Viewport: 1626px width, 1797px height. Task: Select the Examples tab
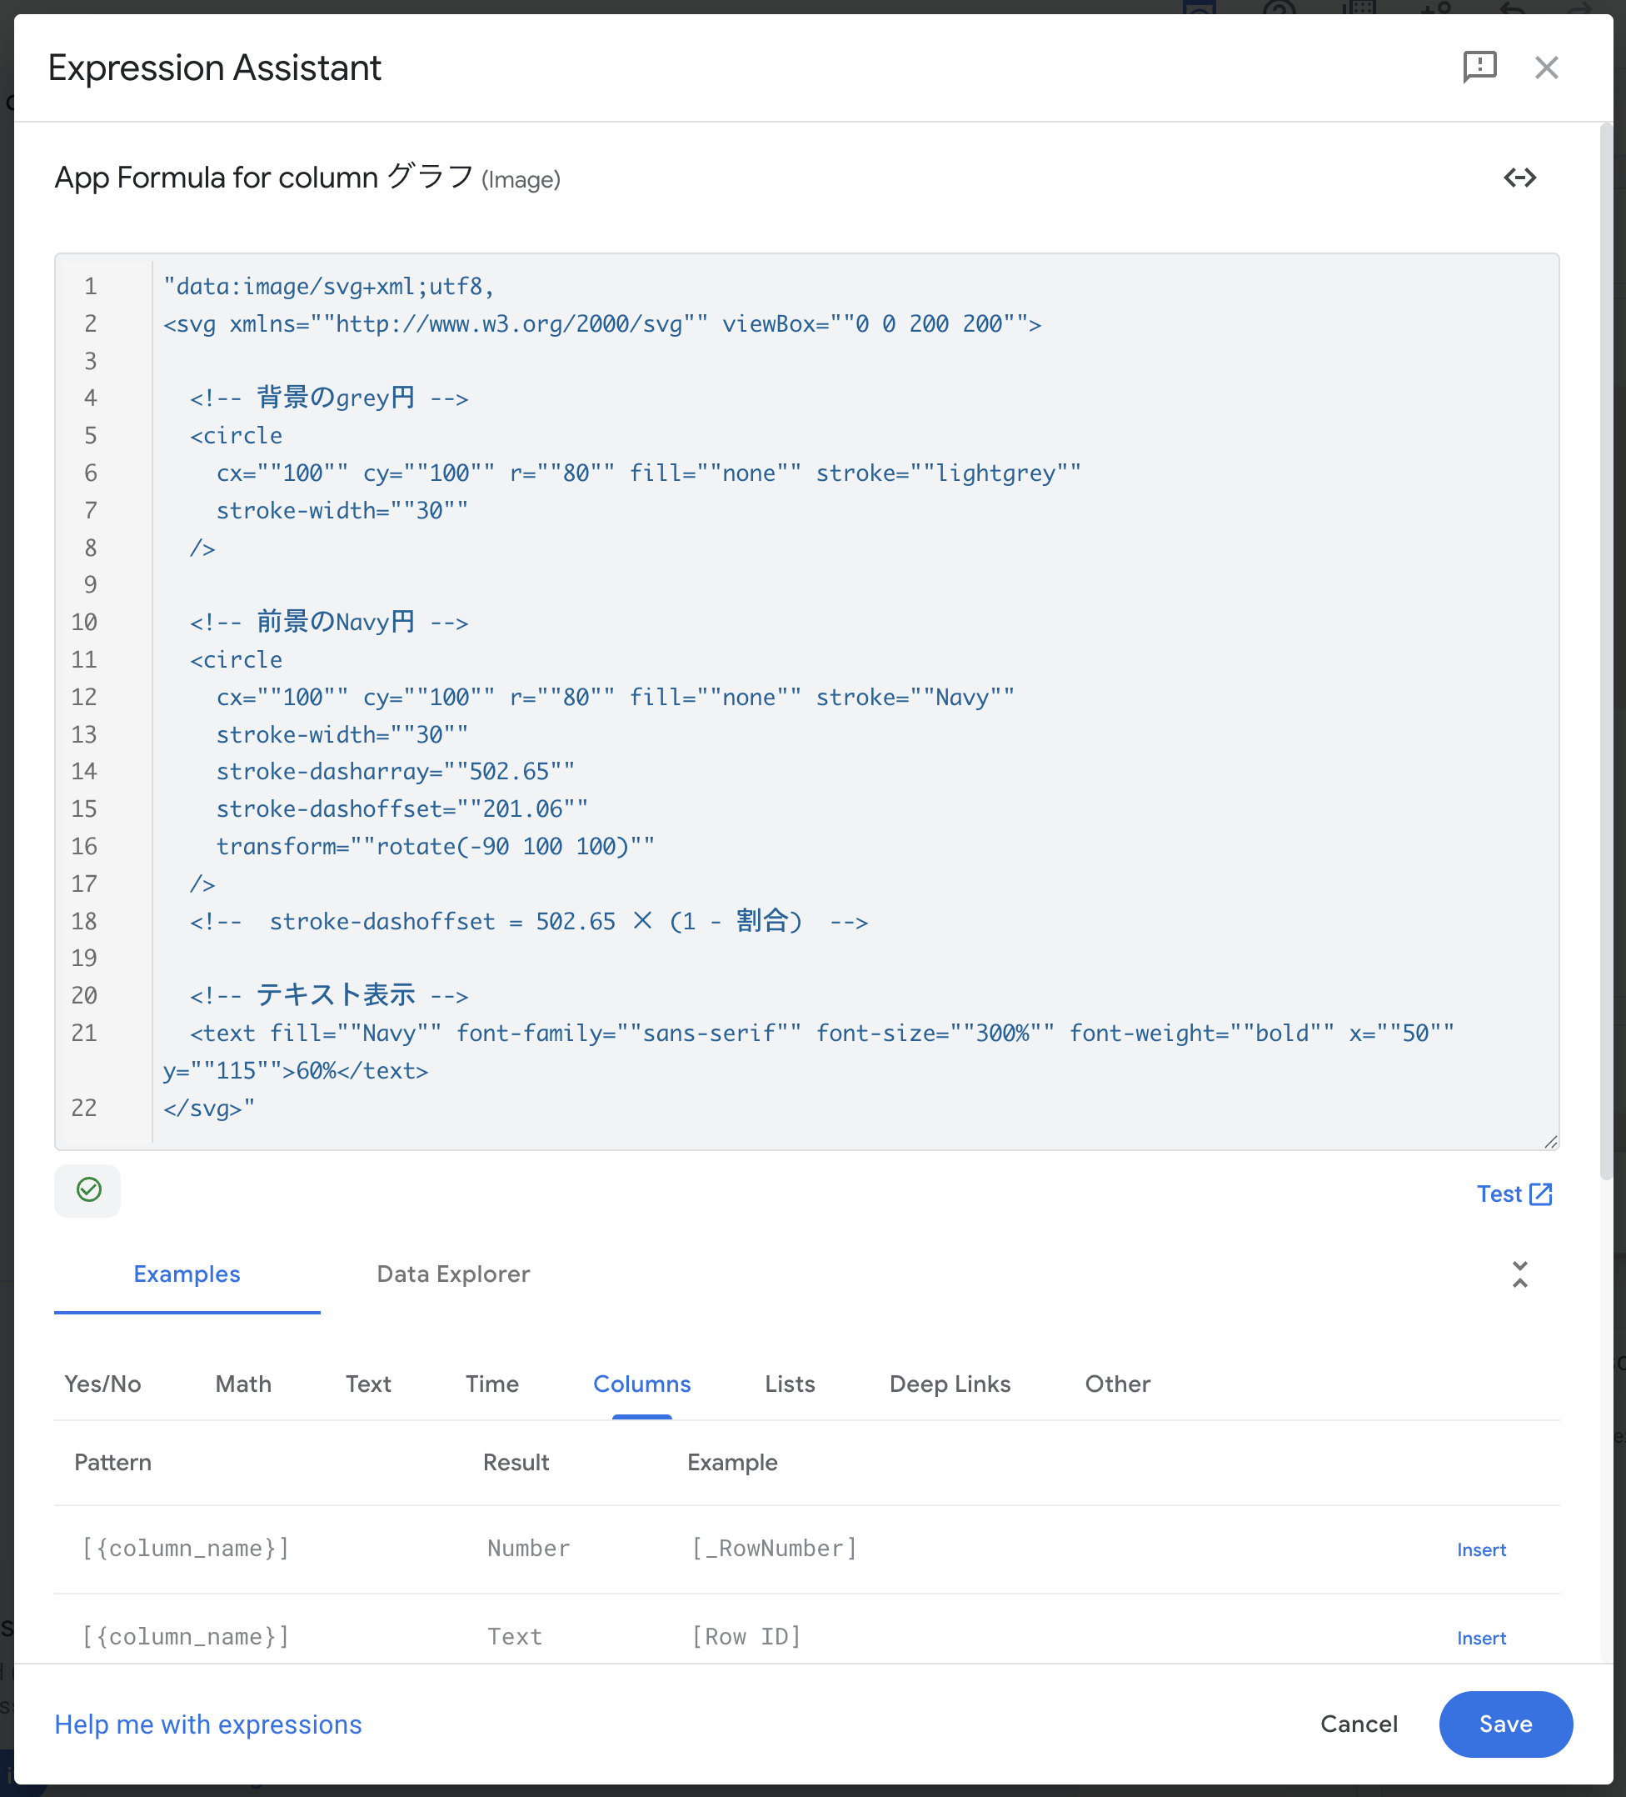point(187,1274)
